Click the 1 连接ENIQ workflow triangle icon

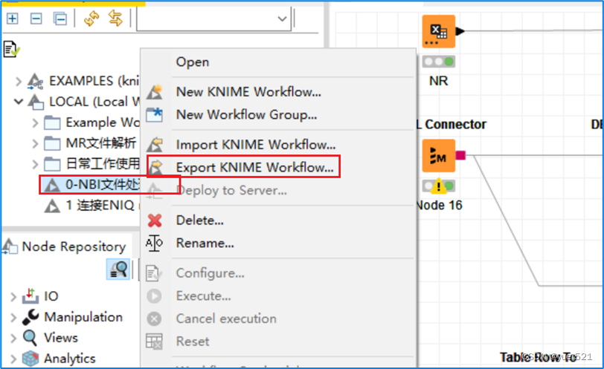[52, 206]
